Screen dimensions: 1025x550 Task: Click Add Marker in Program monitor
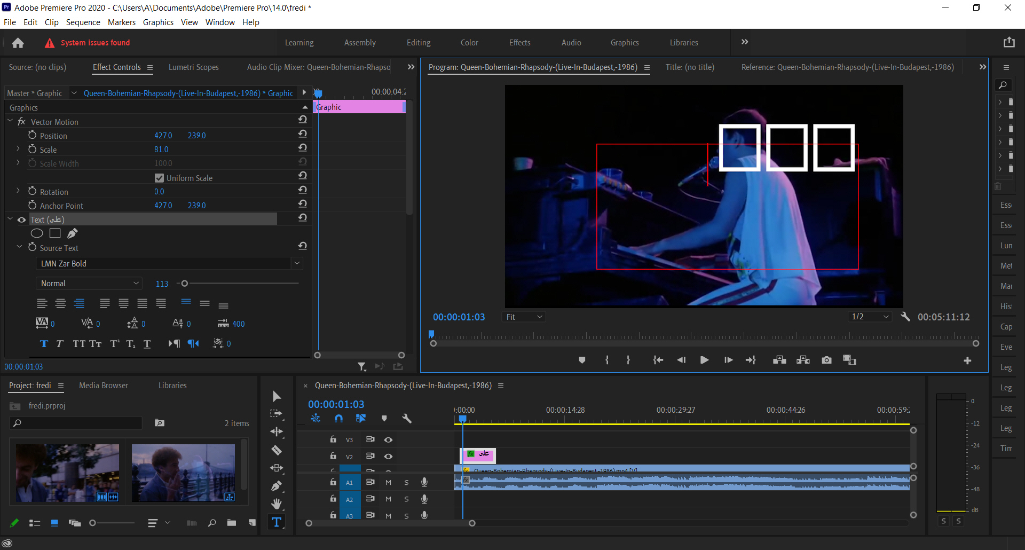582,360
